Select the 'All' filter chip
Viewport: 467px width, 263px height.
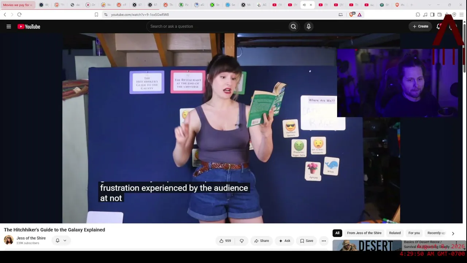pos(337,233)
